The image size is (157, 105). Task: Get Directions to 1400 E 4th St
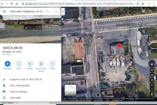(8, 65)
